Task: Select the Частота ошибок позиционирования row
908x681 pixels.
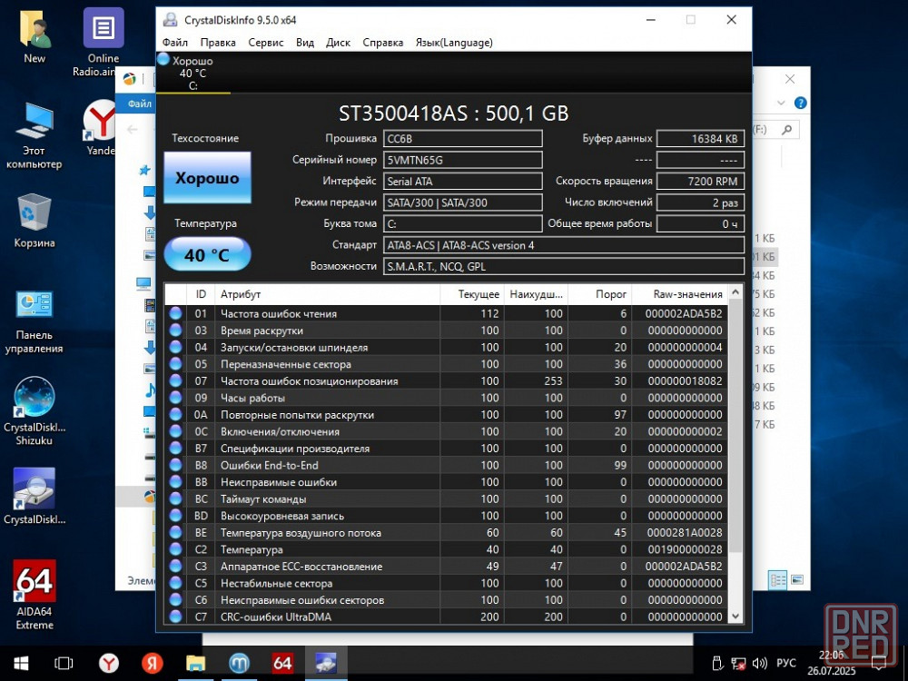Action: pyautogui.click(x=447, y=381)
